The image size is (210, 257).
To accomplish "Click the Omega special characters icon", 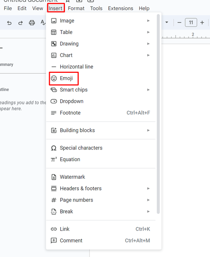I will [x=54, y=148].
